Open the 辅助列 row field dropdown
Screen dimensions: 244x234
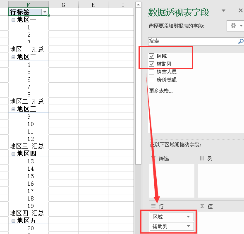click(x=188, y=226)
